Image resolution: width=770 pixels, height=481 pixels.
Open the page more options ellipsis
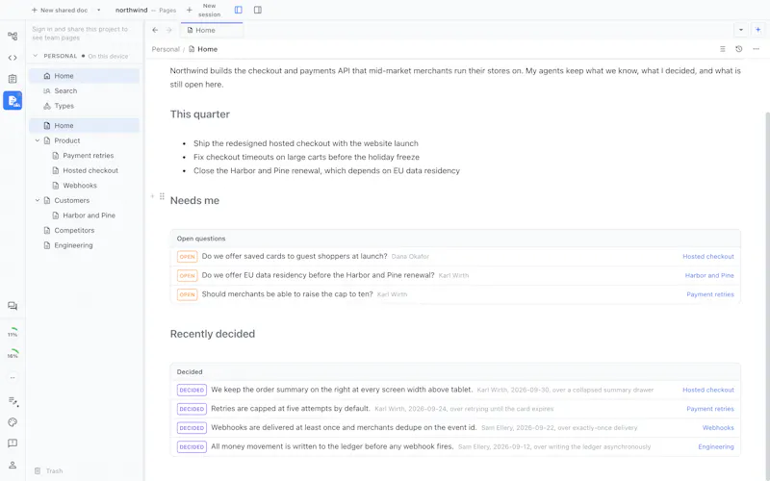[757, 49]
